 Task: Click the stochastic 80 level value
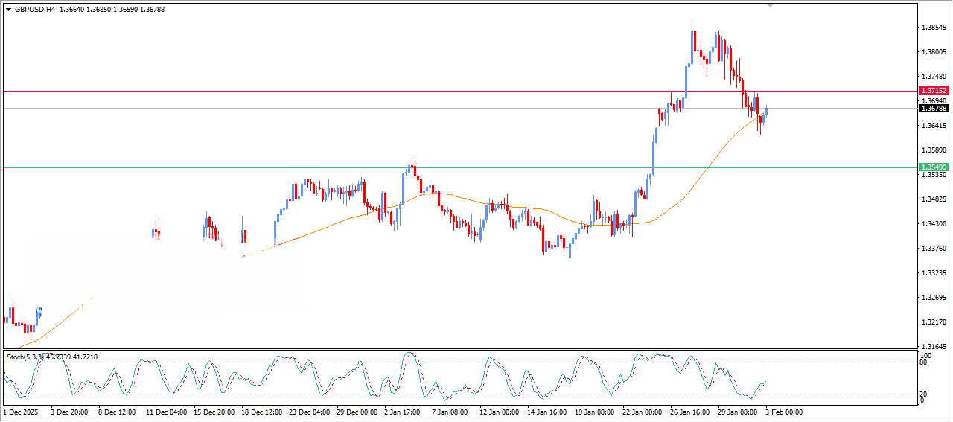coord(924,362)
